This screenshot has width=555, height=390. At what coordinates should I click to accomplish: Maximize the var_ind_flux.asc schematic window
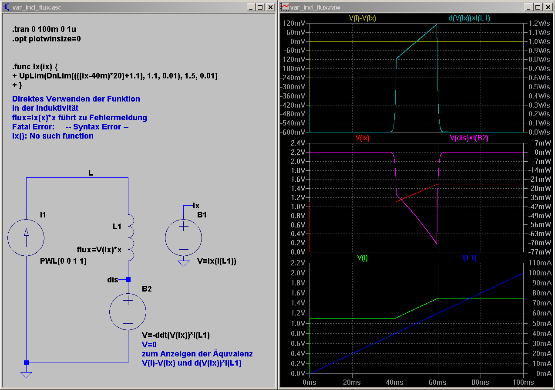pos(260,7)
